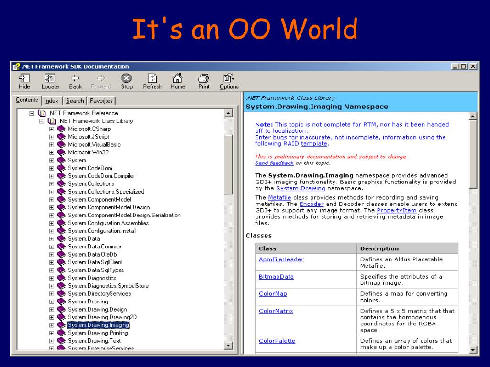
Task: Collapse the .NET Framework Reference node
Action: (x=32, y=113)
